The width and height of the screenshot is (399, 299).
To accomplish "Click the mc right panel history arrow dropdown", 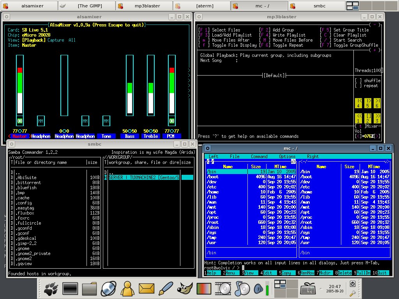I will coord(387,162).
